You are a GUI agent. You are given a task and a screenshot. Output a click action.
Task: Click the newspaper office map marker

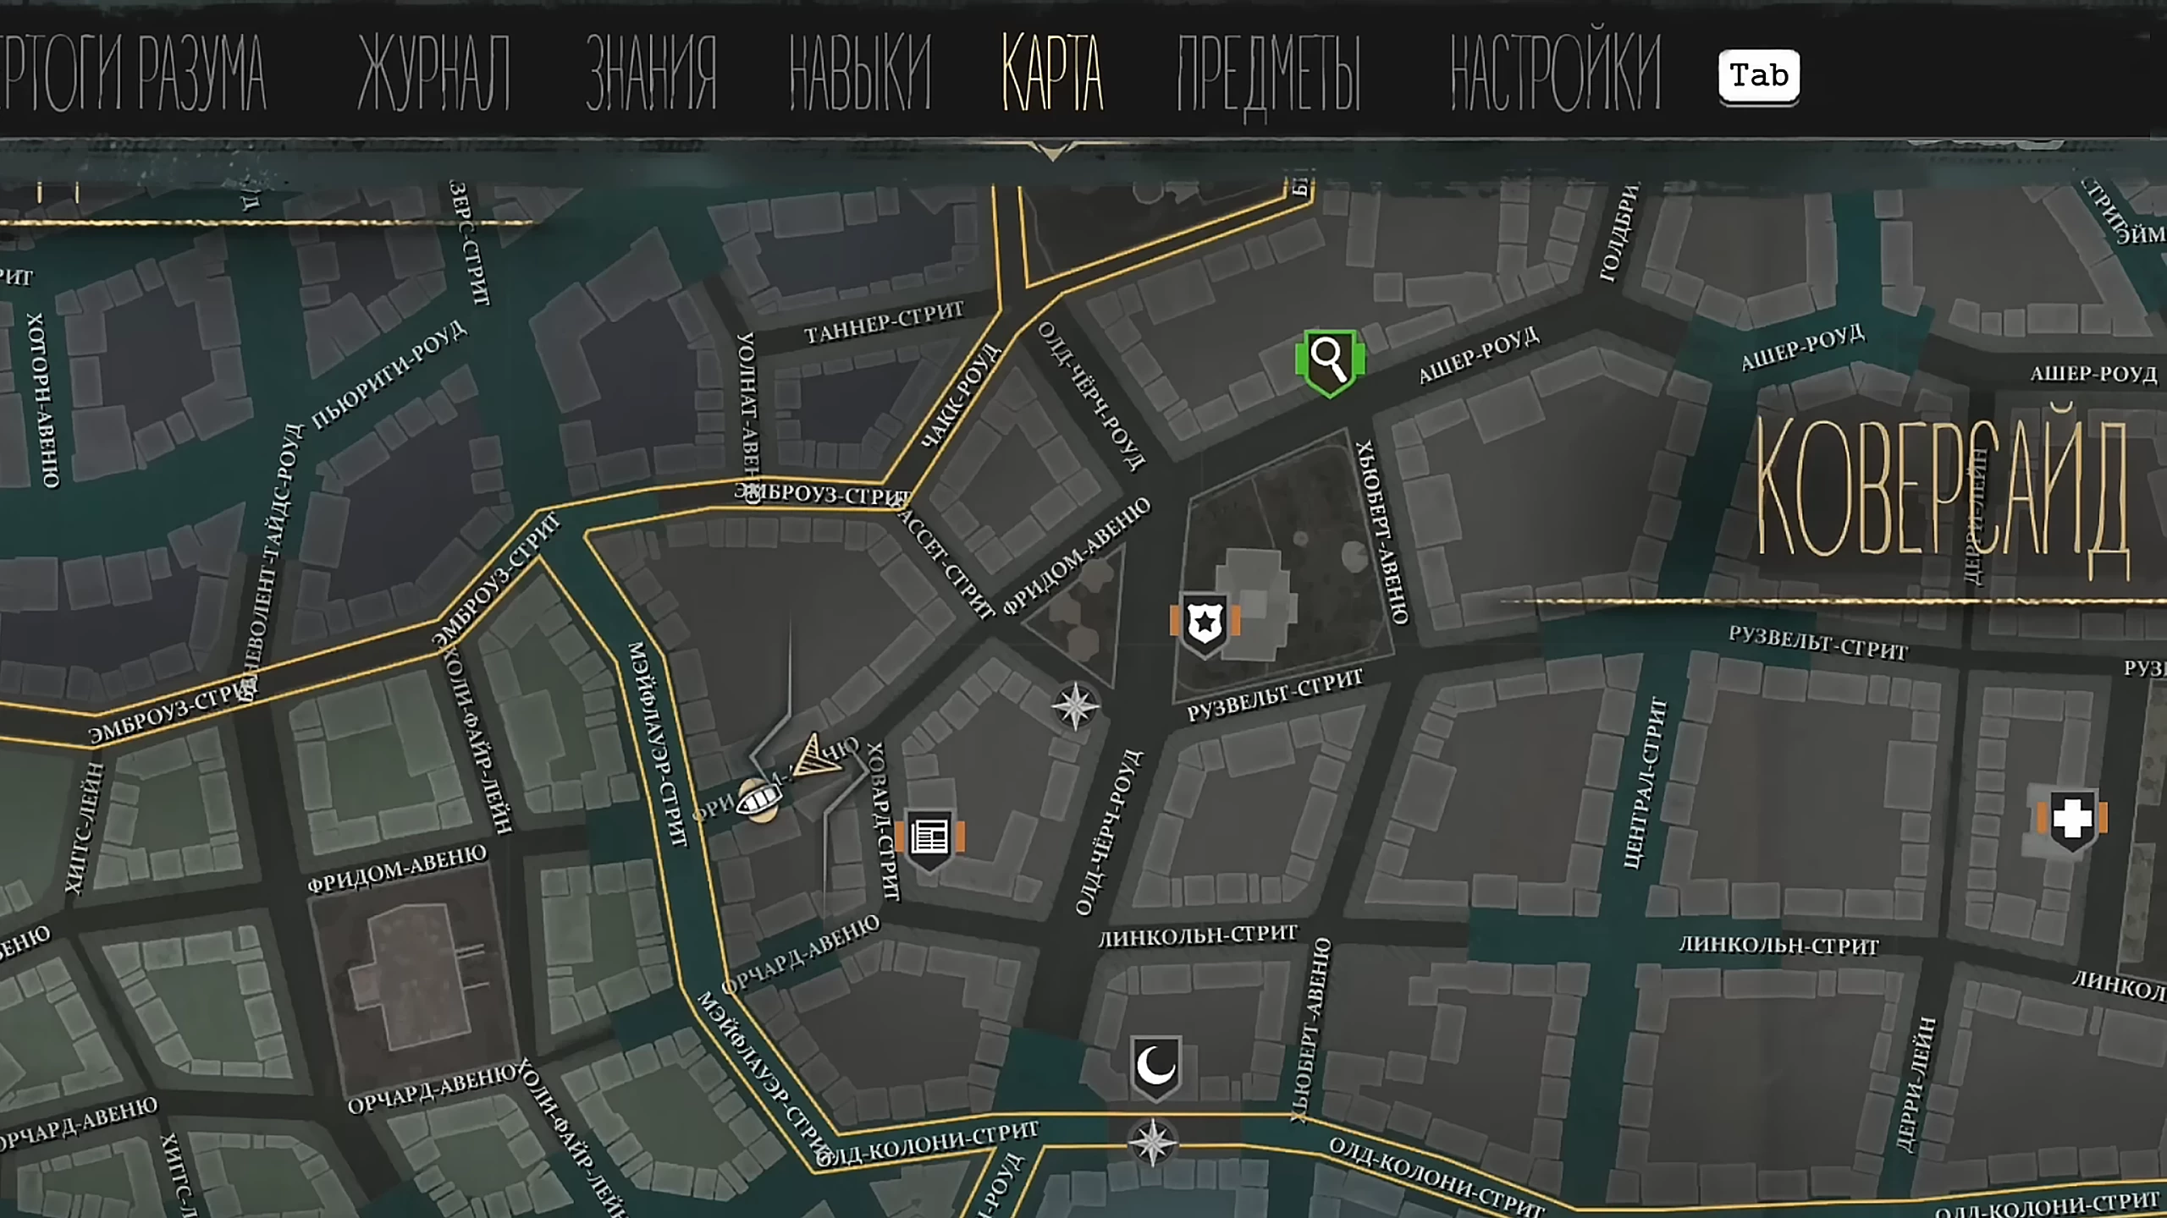pyautogui.click(x=929, y=837)
